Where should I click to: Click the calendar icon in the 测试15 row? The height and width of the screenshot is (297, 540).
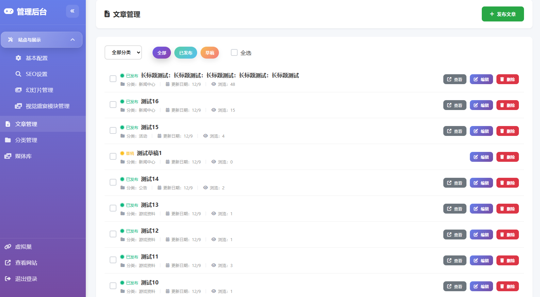point(159,136)
